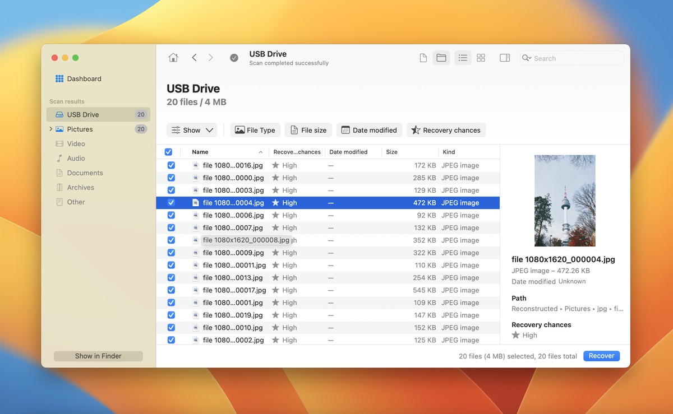673x414 pixels.
Task: Select row file 1080...00017.jpg
Action: pyautogui.click(x=328, y=290)
